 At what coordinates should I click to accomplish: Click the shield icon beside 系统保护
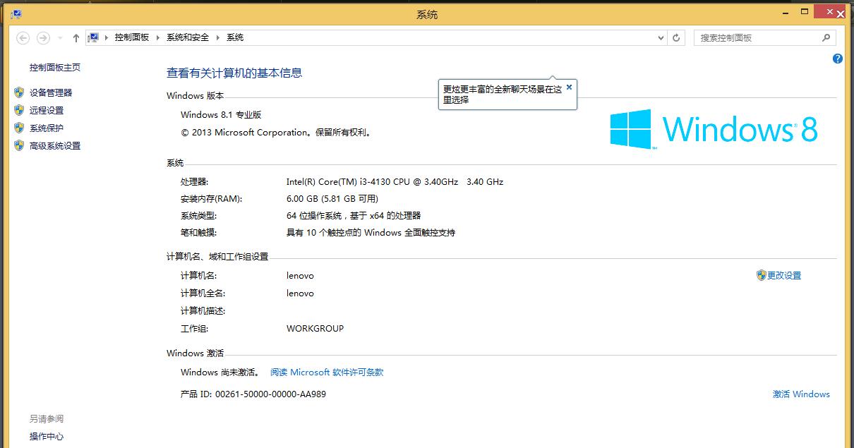[19, 128]
